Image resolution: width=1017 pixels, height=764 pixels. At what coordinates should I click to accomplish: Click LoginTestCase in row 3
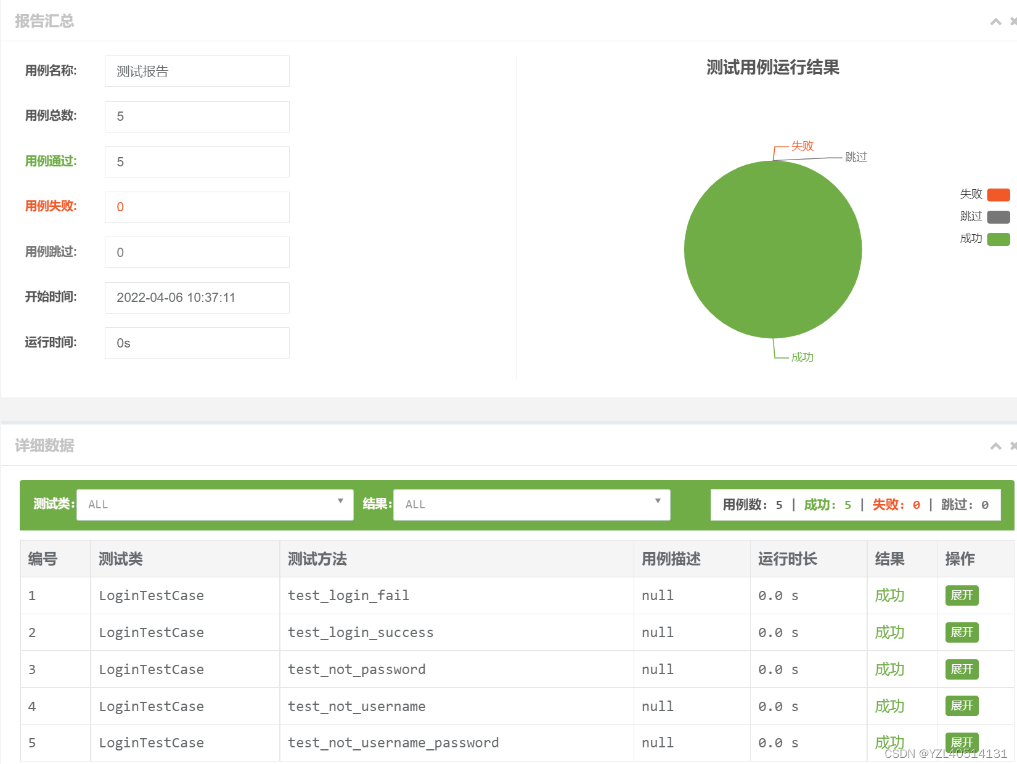[152, 669]
